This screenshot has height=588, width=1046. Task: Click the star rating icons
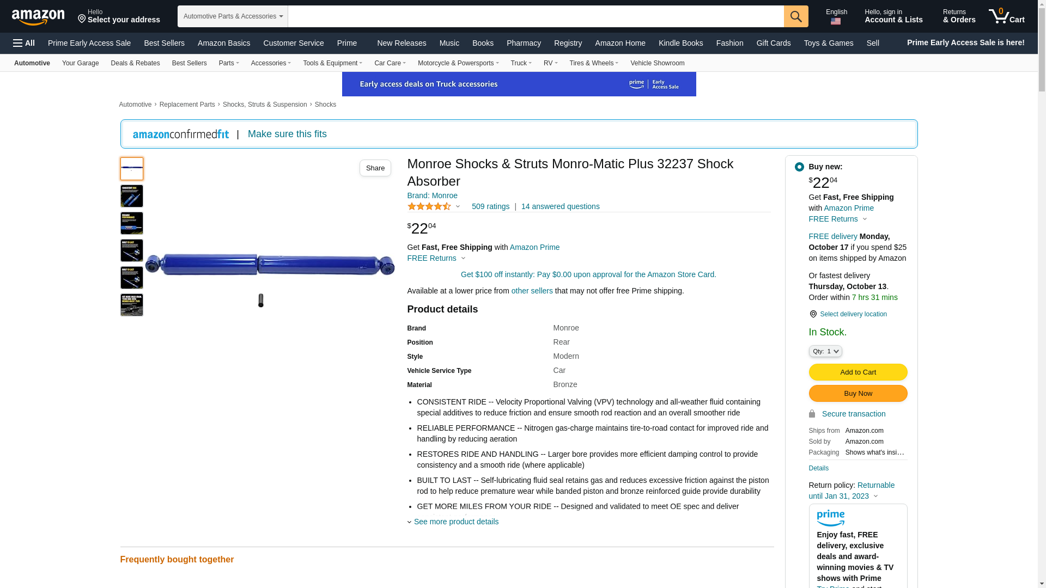click(x=429, y=206)
